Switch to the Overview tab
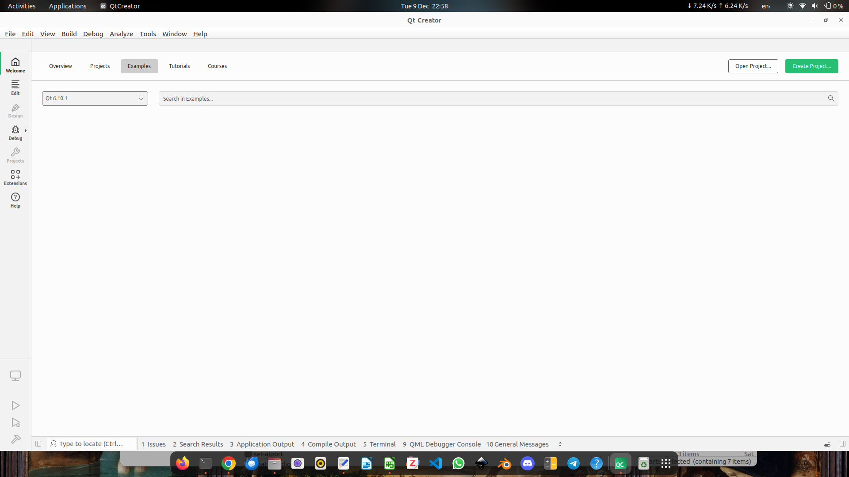The width and height of the screenshot is (849, 477). 61,66
